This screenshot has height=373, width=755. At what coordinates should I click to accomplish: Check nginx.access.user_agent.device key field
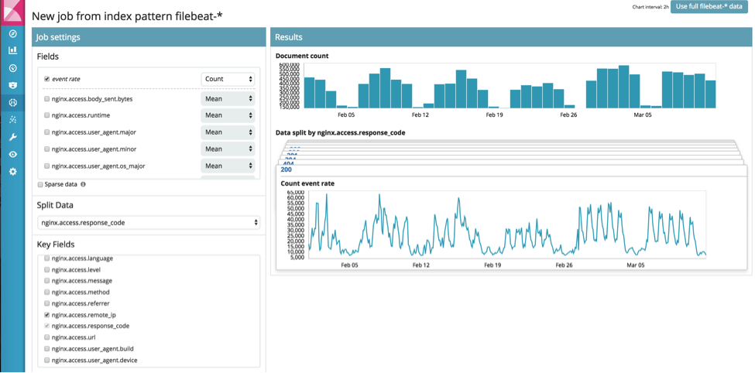[46, 361]
